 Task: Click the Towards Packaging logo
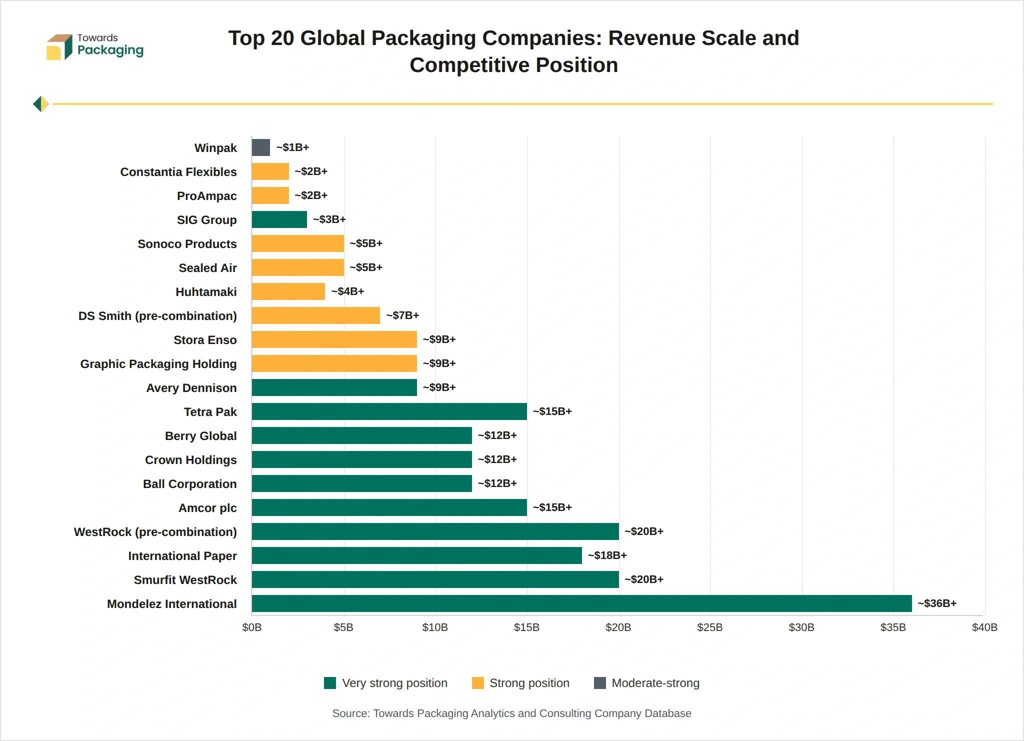click(x=94, y=47)
